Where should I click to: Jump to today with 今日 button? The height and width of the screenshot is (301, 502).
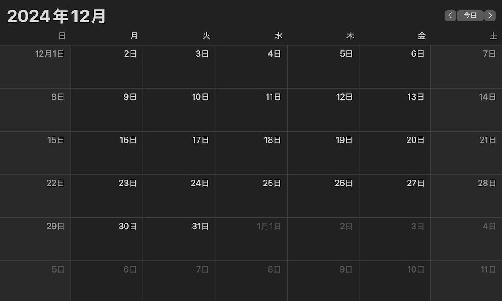pos(470,16)
